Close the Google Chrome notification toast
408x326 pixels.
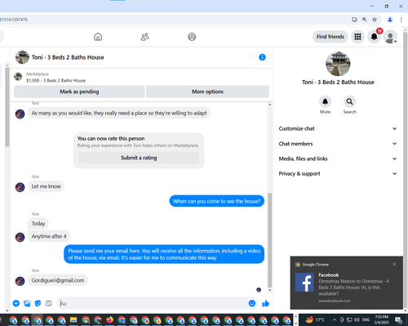coord(394,264)
